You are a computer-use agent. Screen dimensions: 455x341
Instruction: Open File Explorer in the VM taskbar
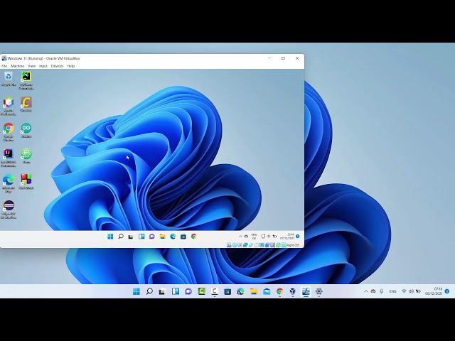pyautogui.click(x=163, y=237)
